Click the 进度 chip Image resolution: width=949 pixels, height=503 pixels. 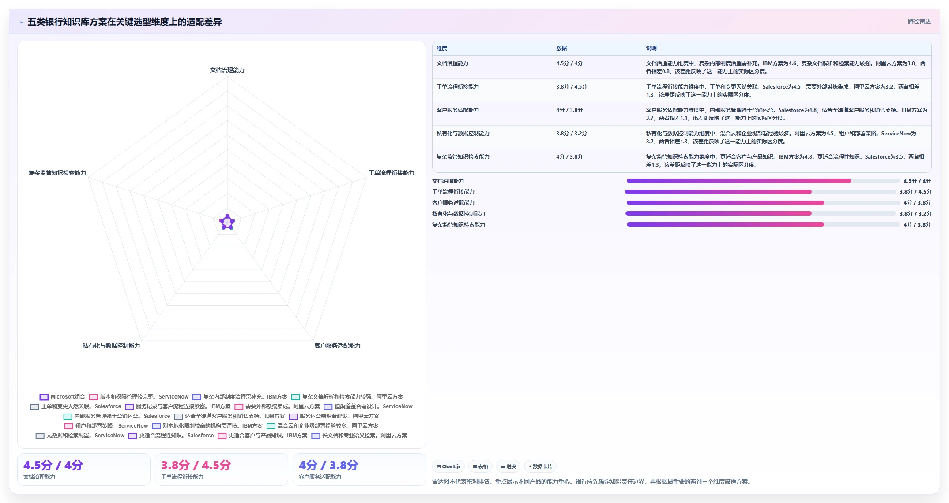point(508,466)
